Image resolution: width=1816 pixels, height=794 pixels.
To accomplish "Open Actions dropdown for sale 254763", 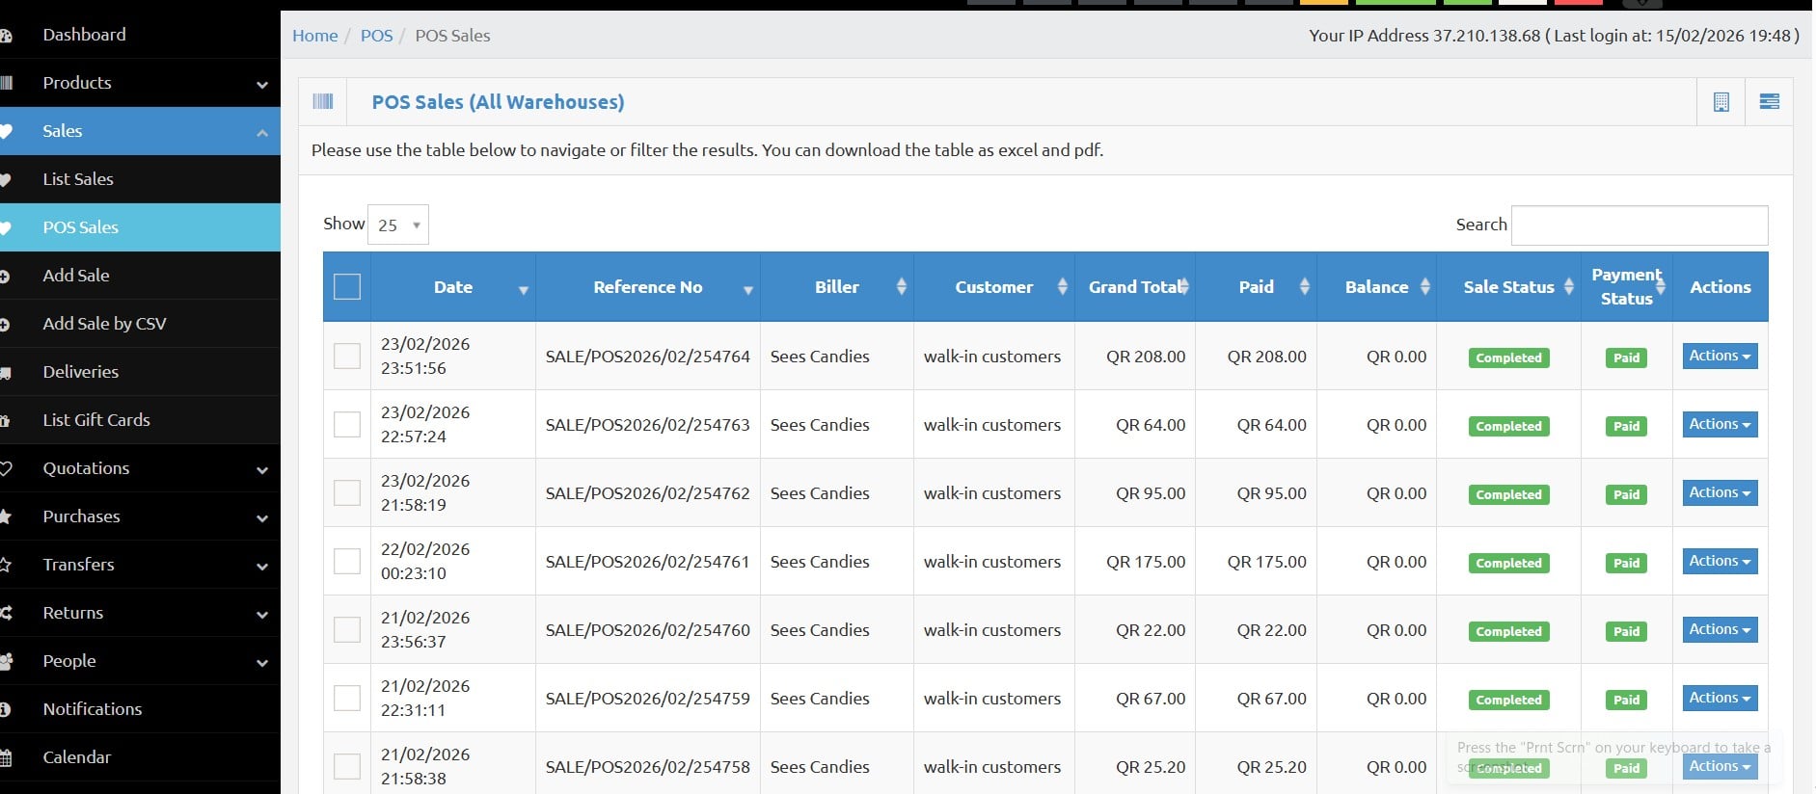I will [x=1720, y=424].
